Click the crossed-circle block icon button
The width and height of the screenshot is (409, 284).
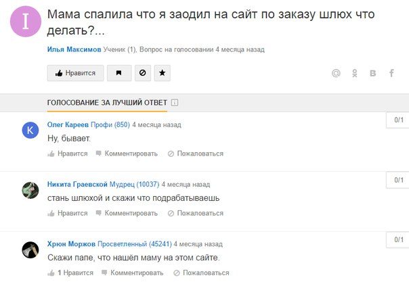(142, 73)
